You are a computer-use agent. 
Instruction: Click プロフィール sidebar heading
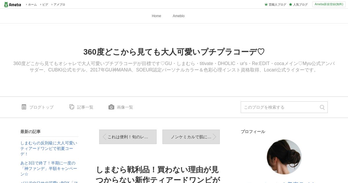coord(253,132)
